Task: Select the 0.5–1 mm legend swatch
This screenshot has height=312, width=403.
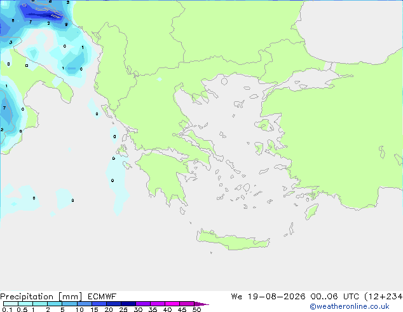Action: [25, 304]
